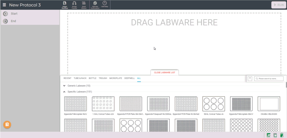Click the Generic Labware (10) label
287x138 pixels.
[79, 86]
